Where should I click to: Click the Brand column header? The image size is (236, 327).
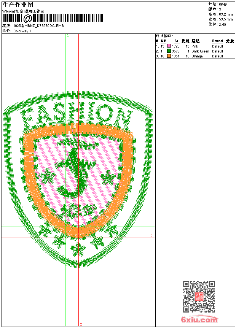[x=217, y=41]
